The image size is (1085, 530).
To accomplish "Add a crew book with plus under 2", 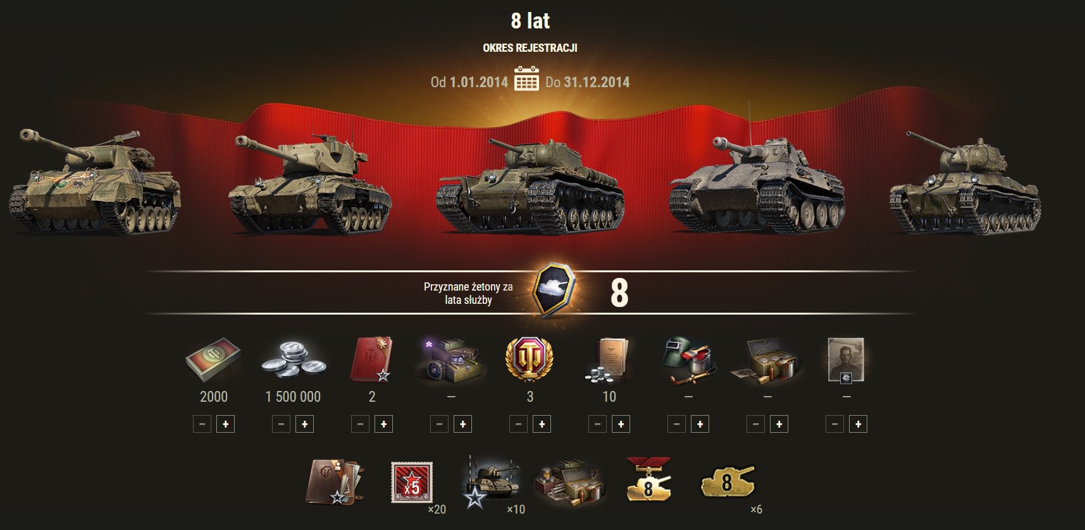I will 384,424.
